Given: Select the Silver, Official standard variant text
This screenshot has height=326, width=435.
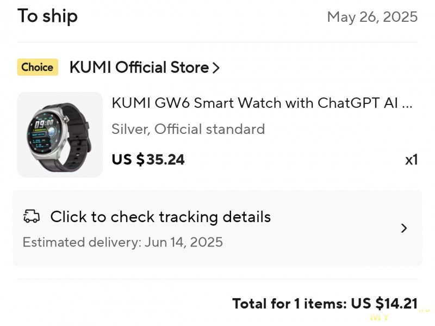Looking at the screenshot, I should pyautogui.click(x=188, y=129).
